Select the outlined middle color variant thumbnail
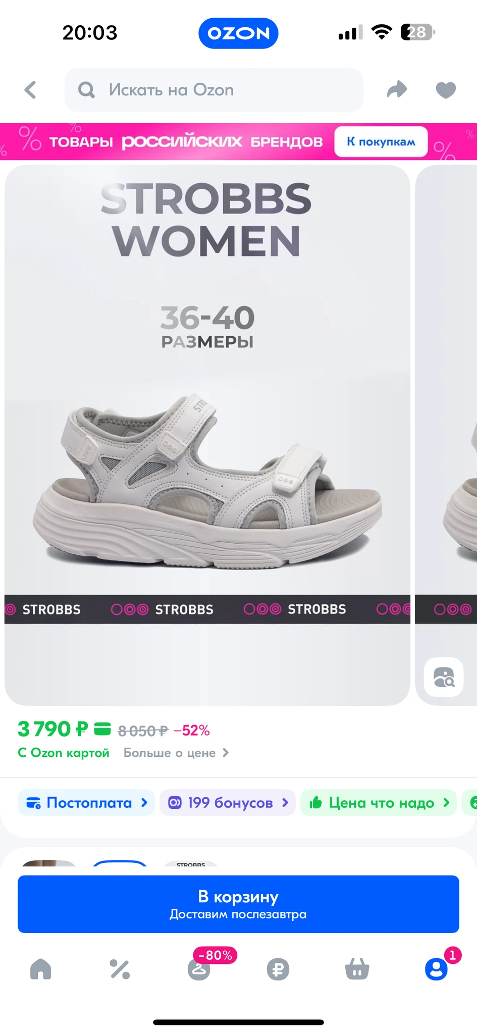 (120, 863)
